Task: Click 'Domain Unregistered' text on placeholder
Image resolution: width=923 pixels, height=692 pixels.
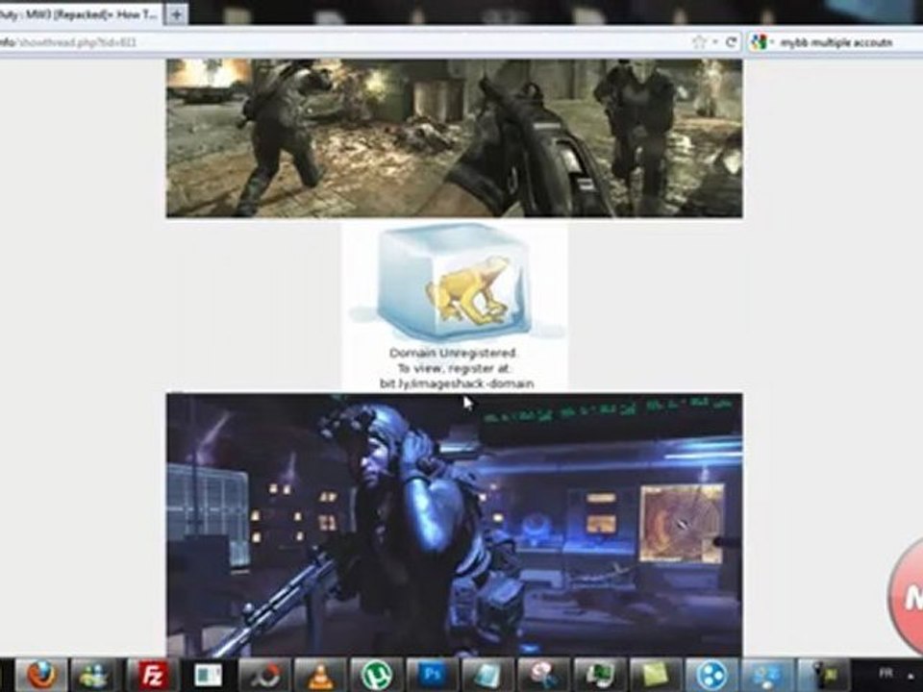Action: click(453, 353)
